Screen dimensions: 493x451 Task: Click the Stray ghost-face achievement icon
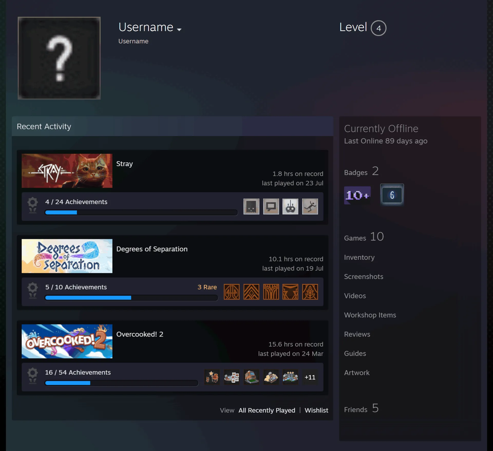(251, 206)
